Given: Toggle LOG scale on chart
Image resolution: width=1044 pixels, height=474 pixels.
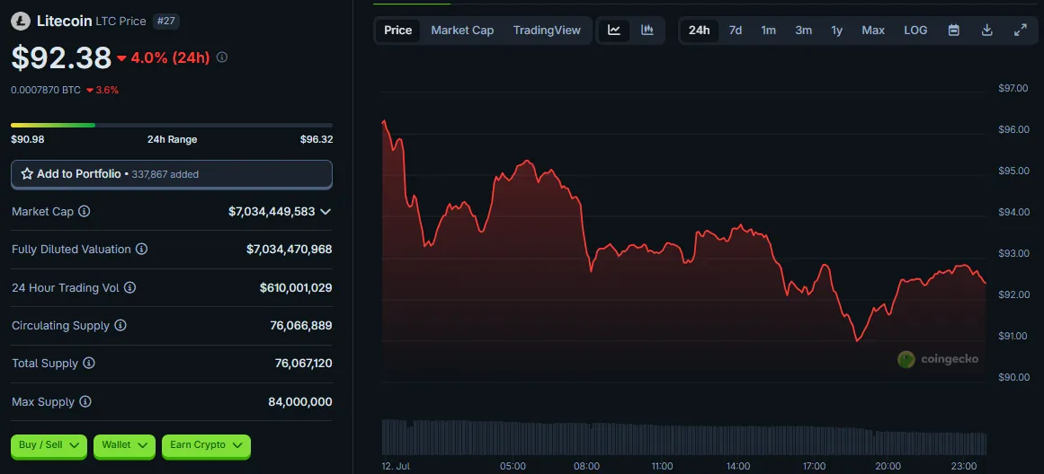Looking at the screenshot, I should click(915, 30).
